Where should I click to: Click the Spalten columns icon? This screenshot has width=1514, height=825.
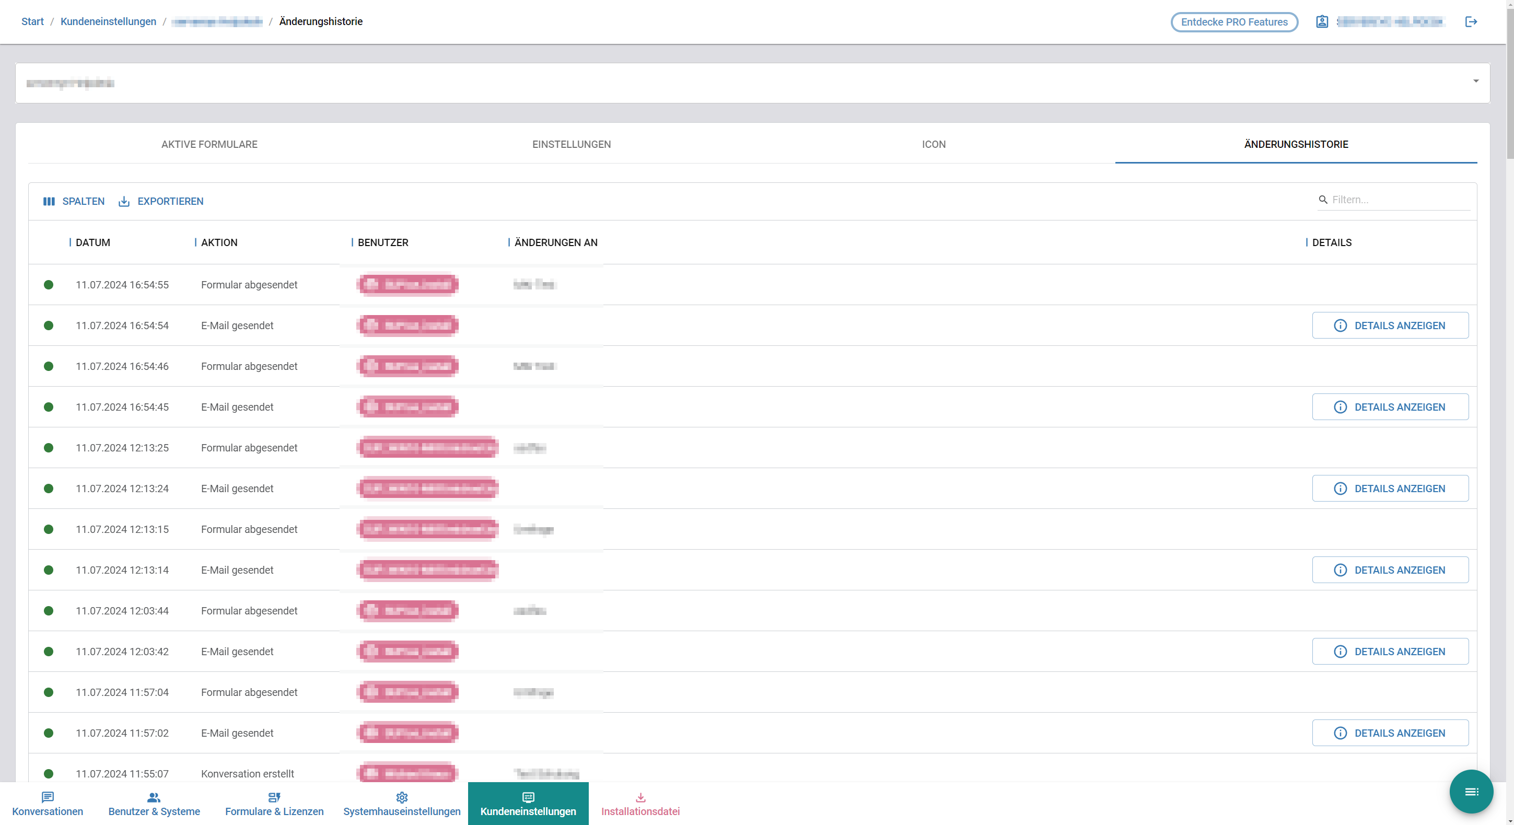(x=49, y=202)
